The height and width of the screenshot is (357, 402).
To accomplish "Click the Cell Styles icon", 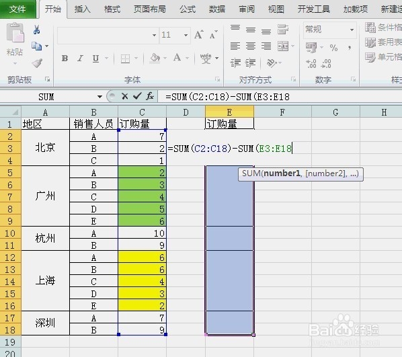I will click(x=370, y=57).
